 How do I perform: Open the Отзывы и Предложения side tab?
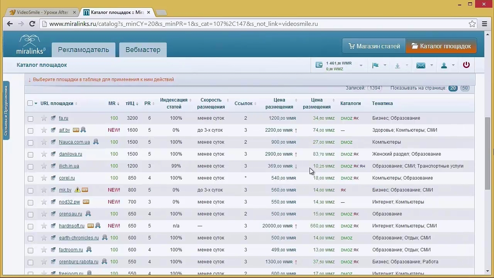(6, 111)
